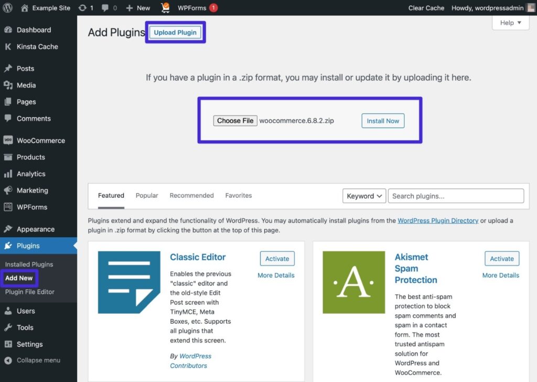Click the shopping cart icon in admin bar
The height and width of the screenshot is (382, 537).
coord(165,8)
